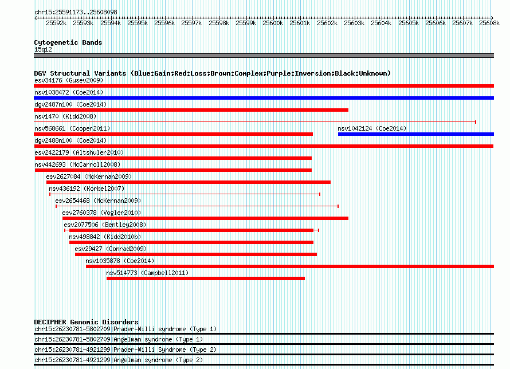The width and height of the screenshot is (510, 369).
Task: Select the thin red line of esv2654468
Action: coord(197,206)
